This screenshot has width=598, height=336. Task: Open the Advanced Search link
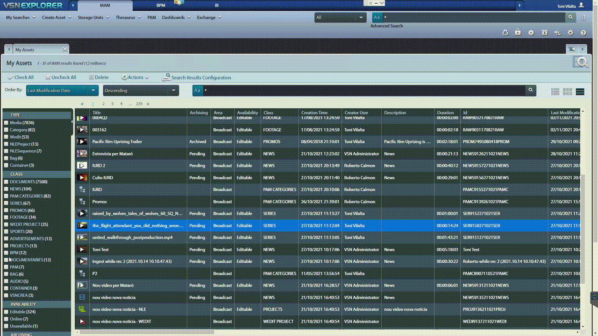(x=387, y=26)
